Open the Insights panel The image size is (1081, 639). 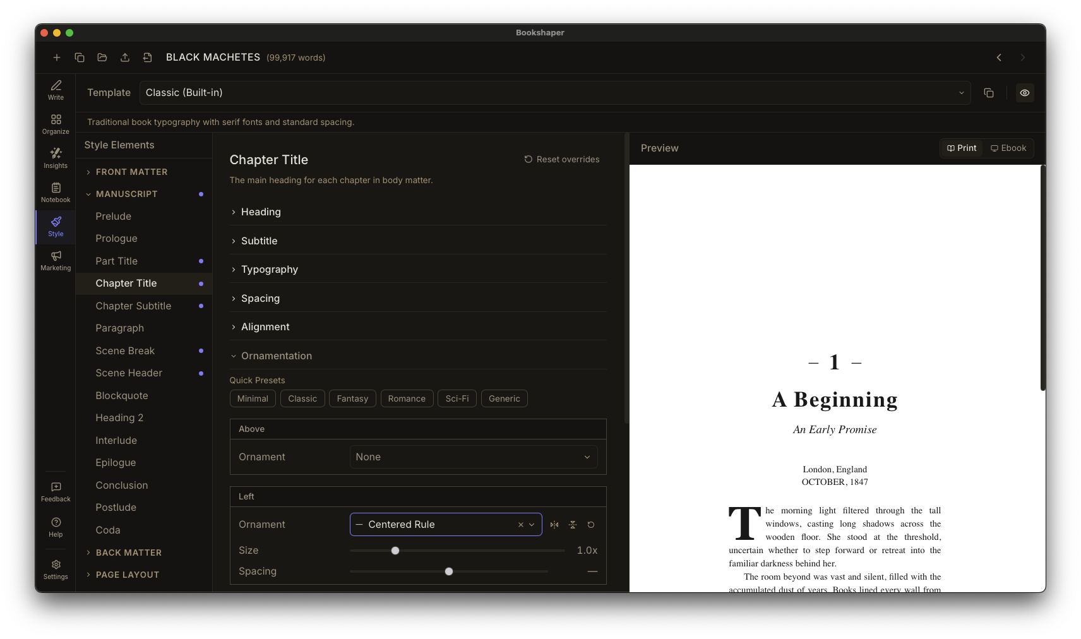tap(56, 158)
